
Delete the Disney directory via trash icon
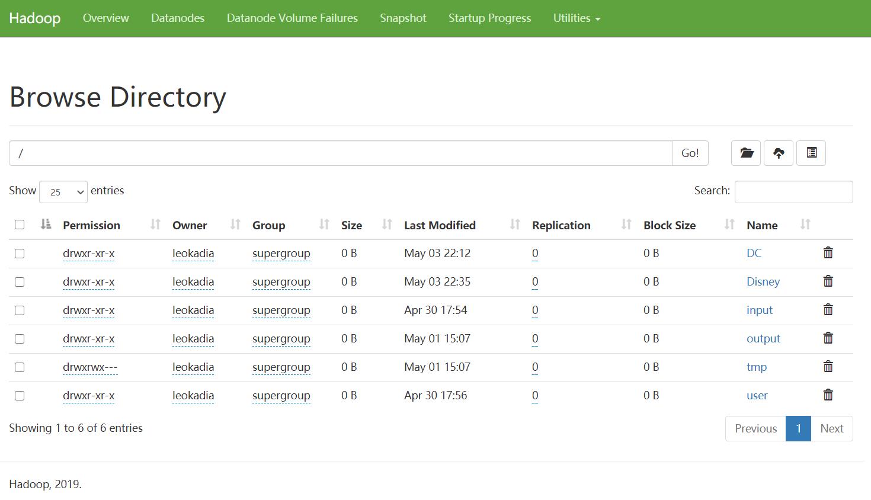pos(828,281)
